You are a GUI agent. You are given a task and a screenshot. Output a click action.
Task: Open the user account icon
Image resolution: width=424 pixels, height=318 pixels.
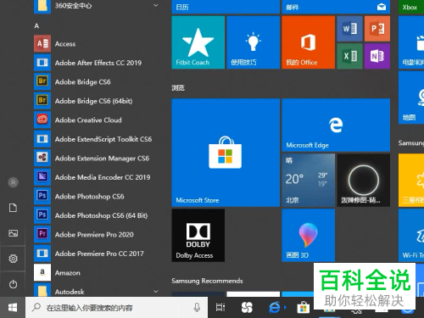(x=13, y=182)
